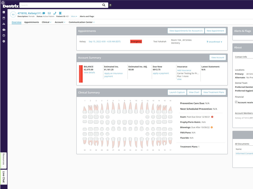Click the Add Insurance link

pos(184,70)
